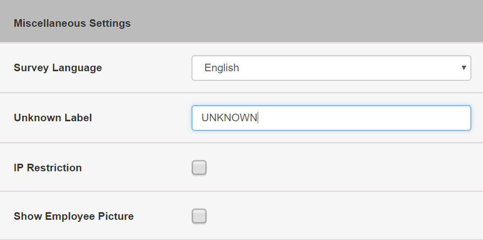Screen dimensions: 483x240
Task: Click empty space of the Survey Language combo box
Action: pos(348,68)
